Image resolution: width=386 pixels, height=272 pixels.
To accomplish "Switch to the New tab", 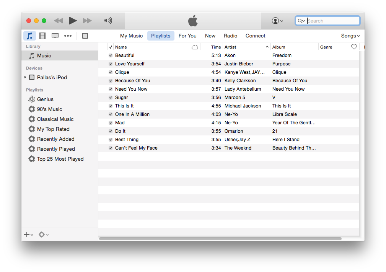I will click(x=210, y=36).
